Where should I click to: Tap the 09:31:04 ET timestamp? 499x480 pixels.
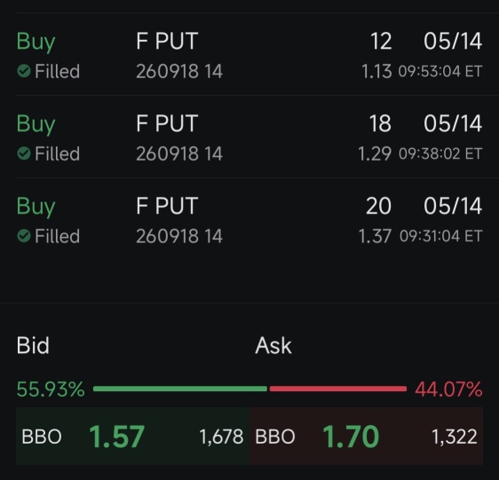pyautogui.click(x=440, y=236)
